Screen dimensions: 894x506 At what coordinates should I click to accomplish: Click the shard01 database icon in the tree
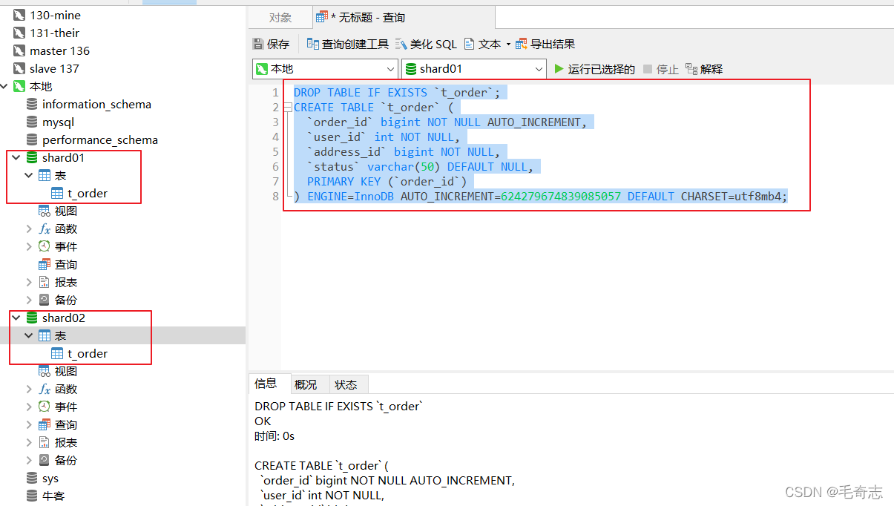point(32,157)
